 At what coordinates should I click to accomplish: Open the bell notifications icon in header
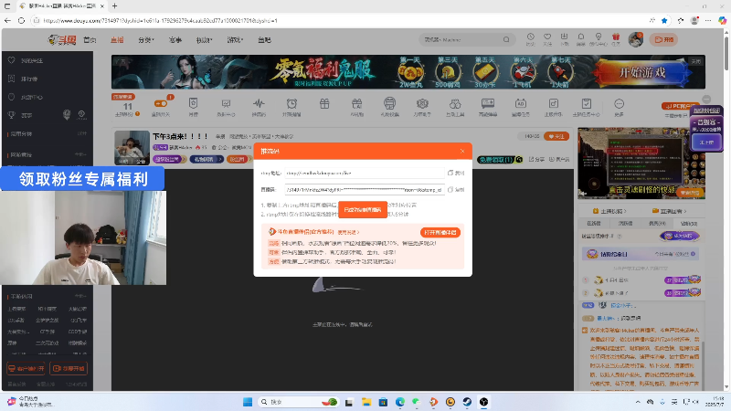581,37
